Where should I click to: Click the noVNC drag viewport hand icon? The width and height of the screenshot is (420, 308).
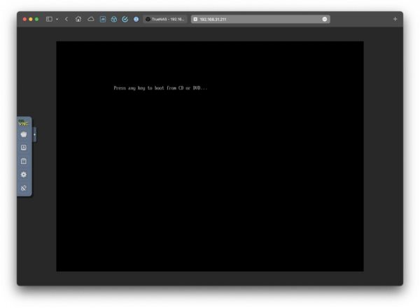coord(23,134)
